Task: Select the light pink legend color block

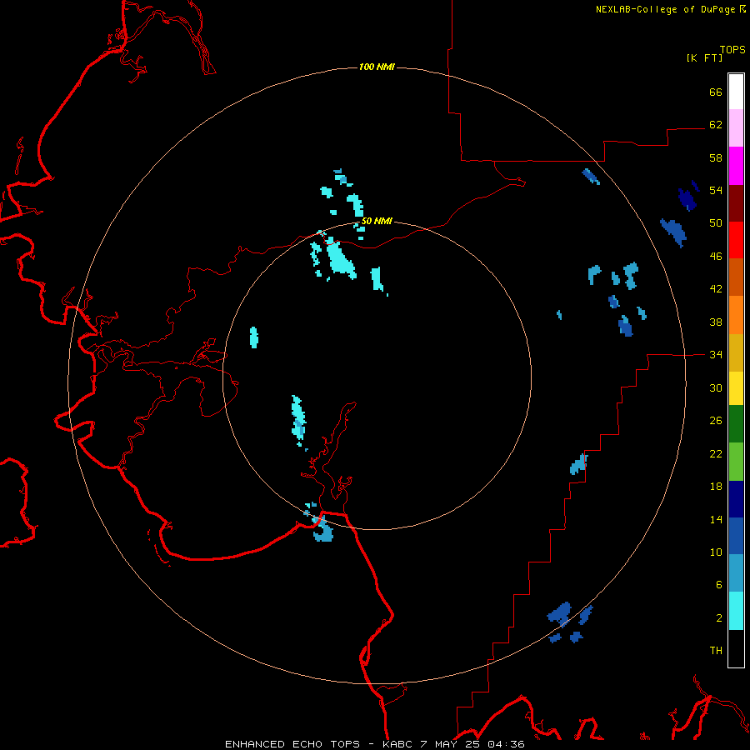Action: [x=736, y=127]
